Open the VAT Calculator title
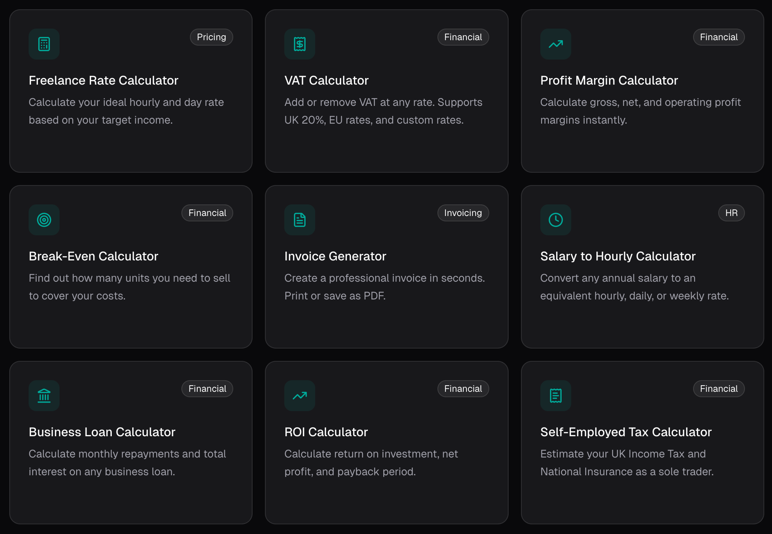The width and height of the screenshot is (772, 534). coord(326,80)
